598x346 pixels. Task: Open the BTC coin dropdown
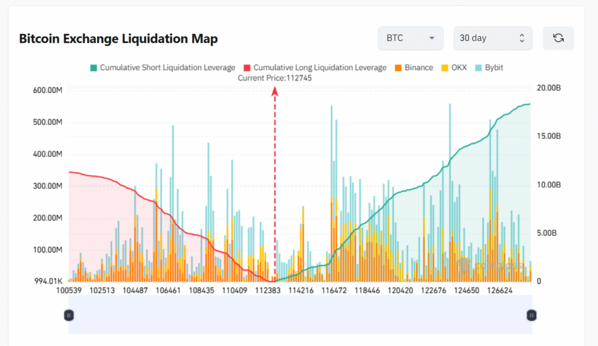pyautogui.click(x=411, y=38)
